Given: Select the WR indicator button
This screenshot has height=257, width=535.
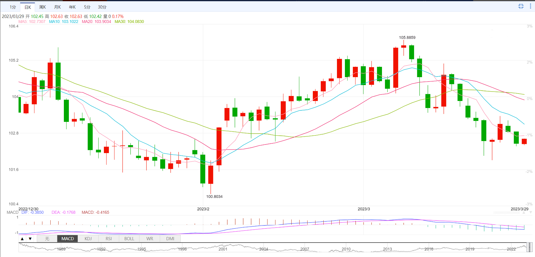Looking at the screenshot, I should 150,239.
